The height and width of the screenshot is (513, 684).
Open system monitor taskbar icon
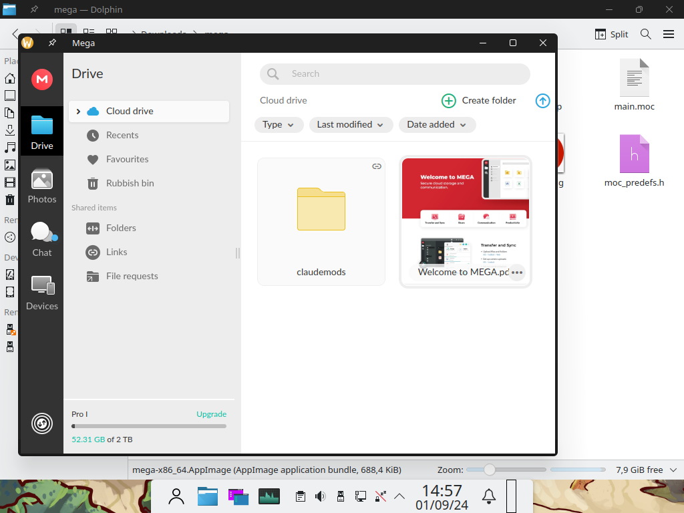pyautogui.click(x=269, y=496)
